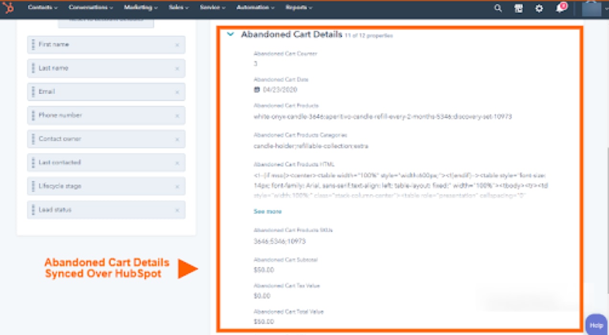This screenshot has height=335, width=609.
Task: Open the settings gear icon
Action: click(x=539, y=8)
